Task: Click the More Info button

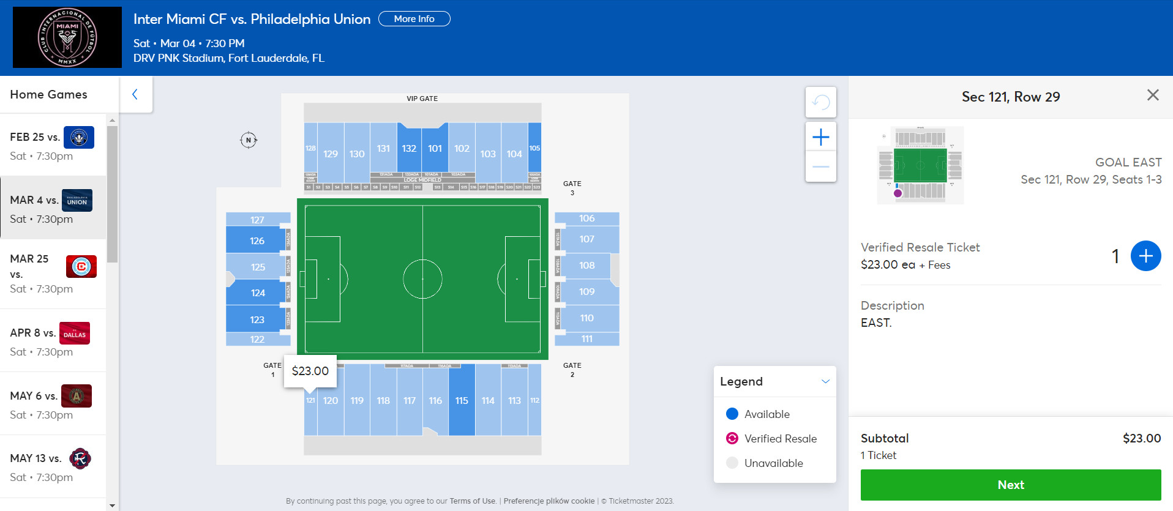Action: pos(414,19)
